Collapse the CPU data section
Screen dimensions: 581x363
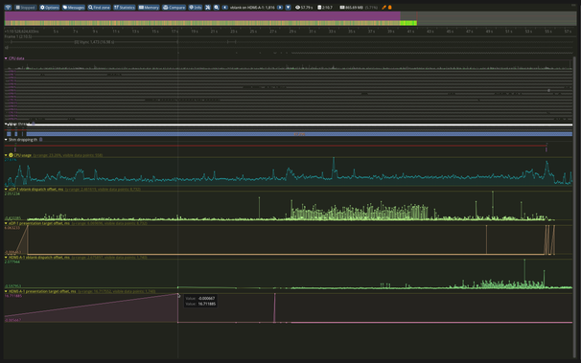click(x=6, y=58)
